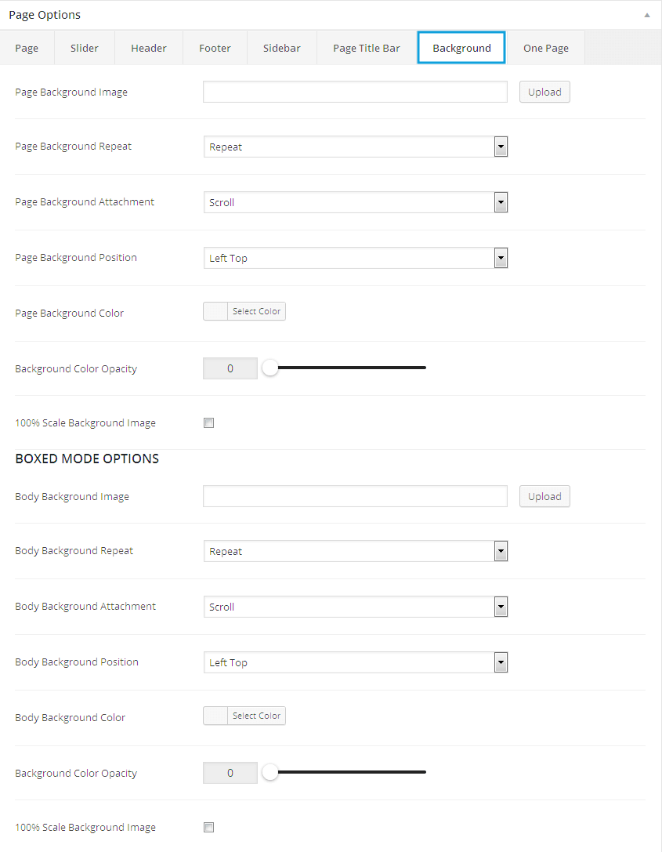This screenshot has width=662, height=852.
Task: Click the Page Background Image text field
Action: [355, 92]
